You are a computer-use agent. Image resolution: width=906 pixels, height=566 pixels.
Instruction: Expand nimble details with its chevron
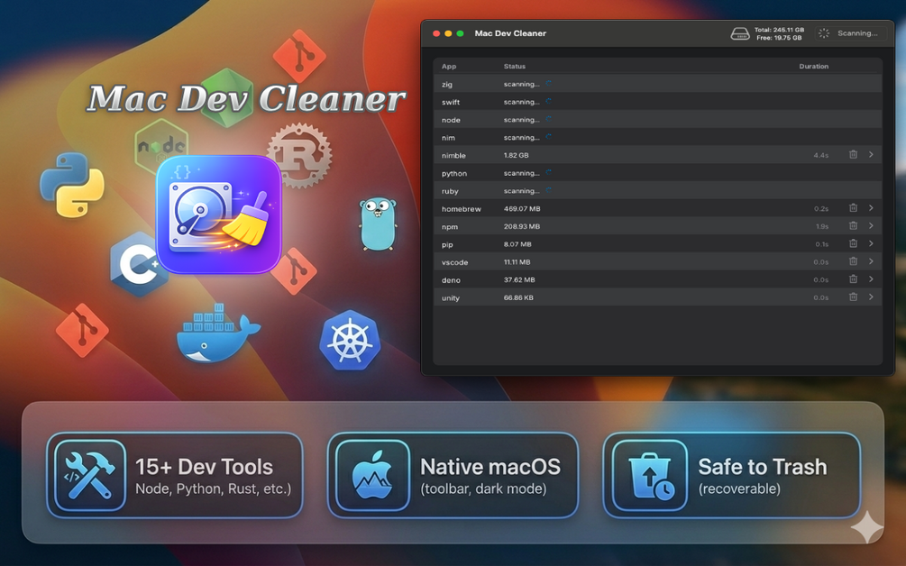[871, 154]
